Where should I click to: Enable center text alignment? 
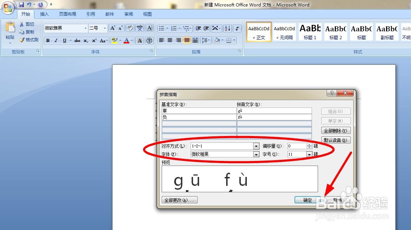(170, 40)
